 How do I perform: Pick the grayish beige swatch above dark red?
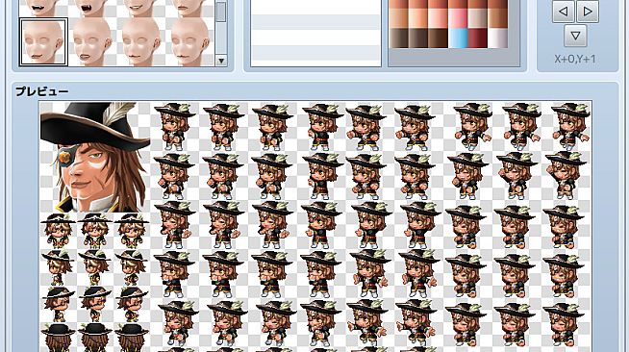[477, 18]
